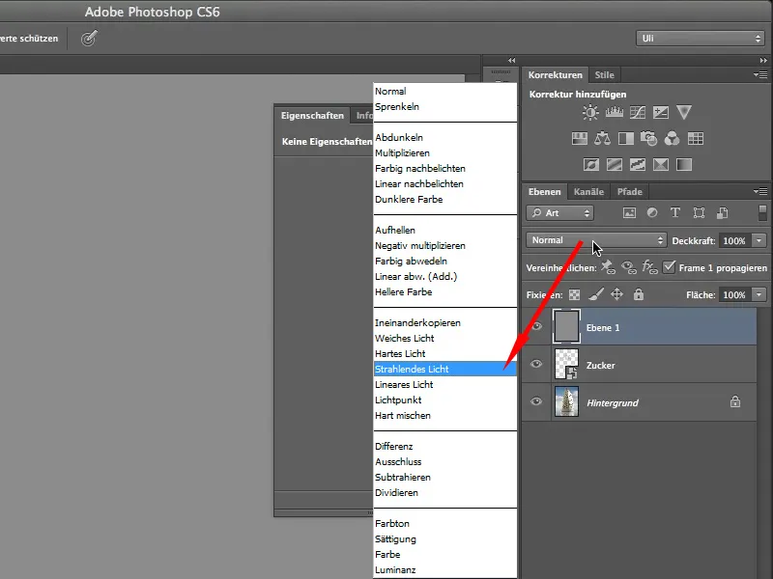
Task: Add a Curves adjustment
Action: click(x=638, y=112)
